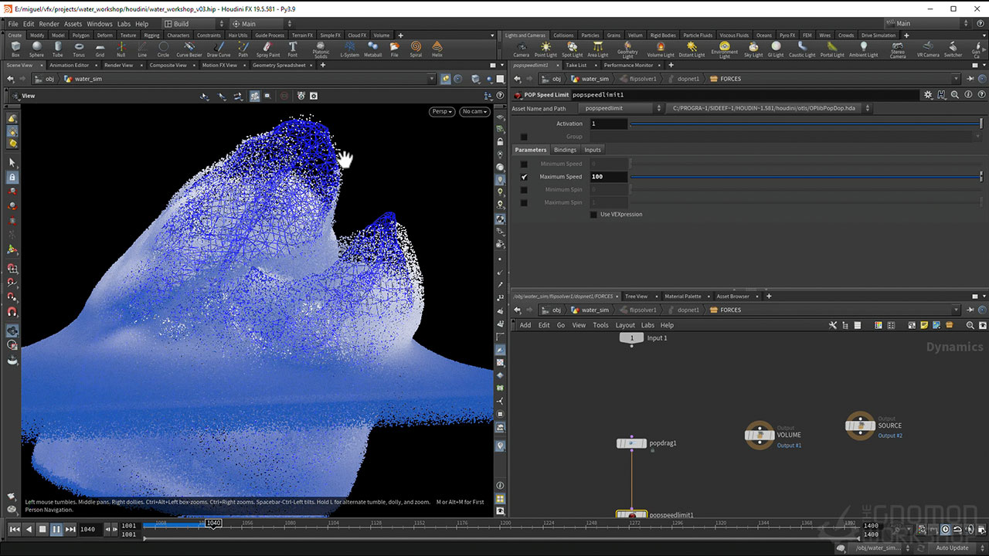Click the Metaball shelf tool icon
The width and height of the screenshot is (989, 556).
pos(372,49)
